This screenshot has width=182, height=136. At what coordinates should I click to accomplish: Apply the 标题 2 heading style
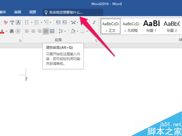(x=172, y=26)
